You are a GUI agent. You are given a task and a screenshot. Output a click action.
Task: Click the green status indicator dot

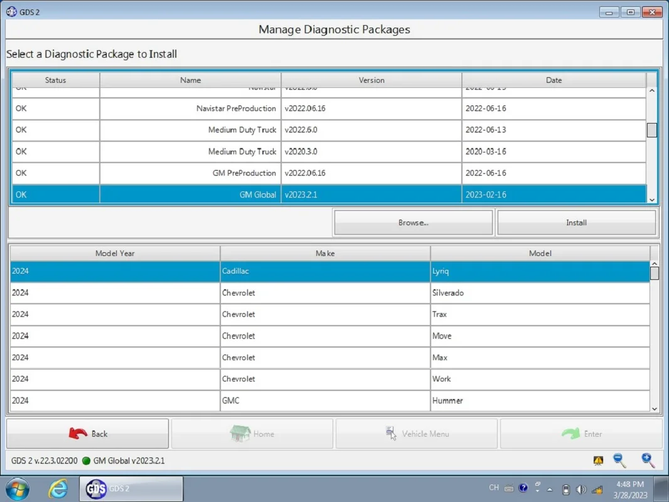click(x=86, y=461)
